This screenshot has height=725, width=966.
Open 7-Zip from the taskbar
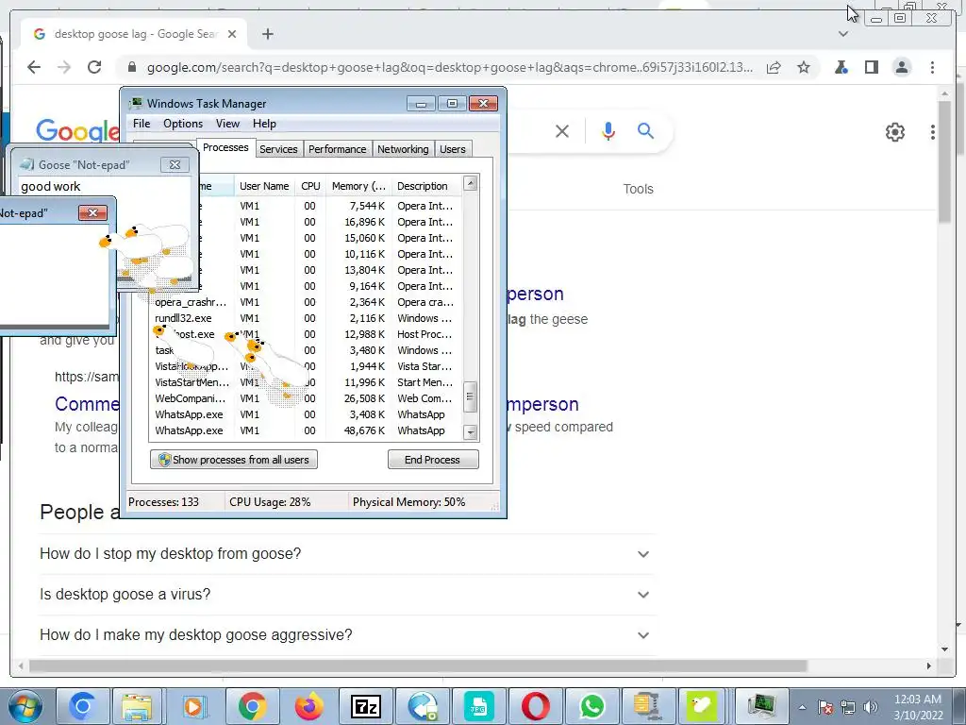pyautogui.click(x=365, y=706)
